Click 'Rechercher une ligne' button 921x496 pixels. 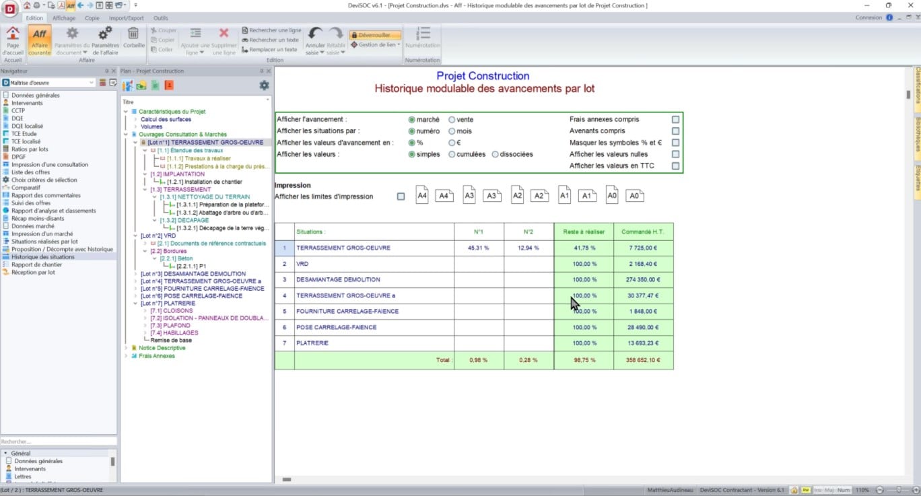click(271, 30)
